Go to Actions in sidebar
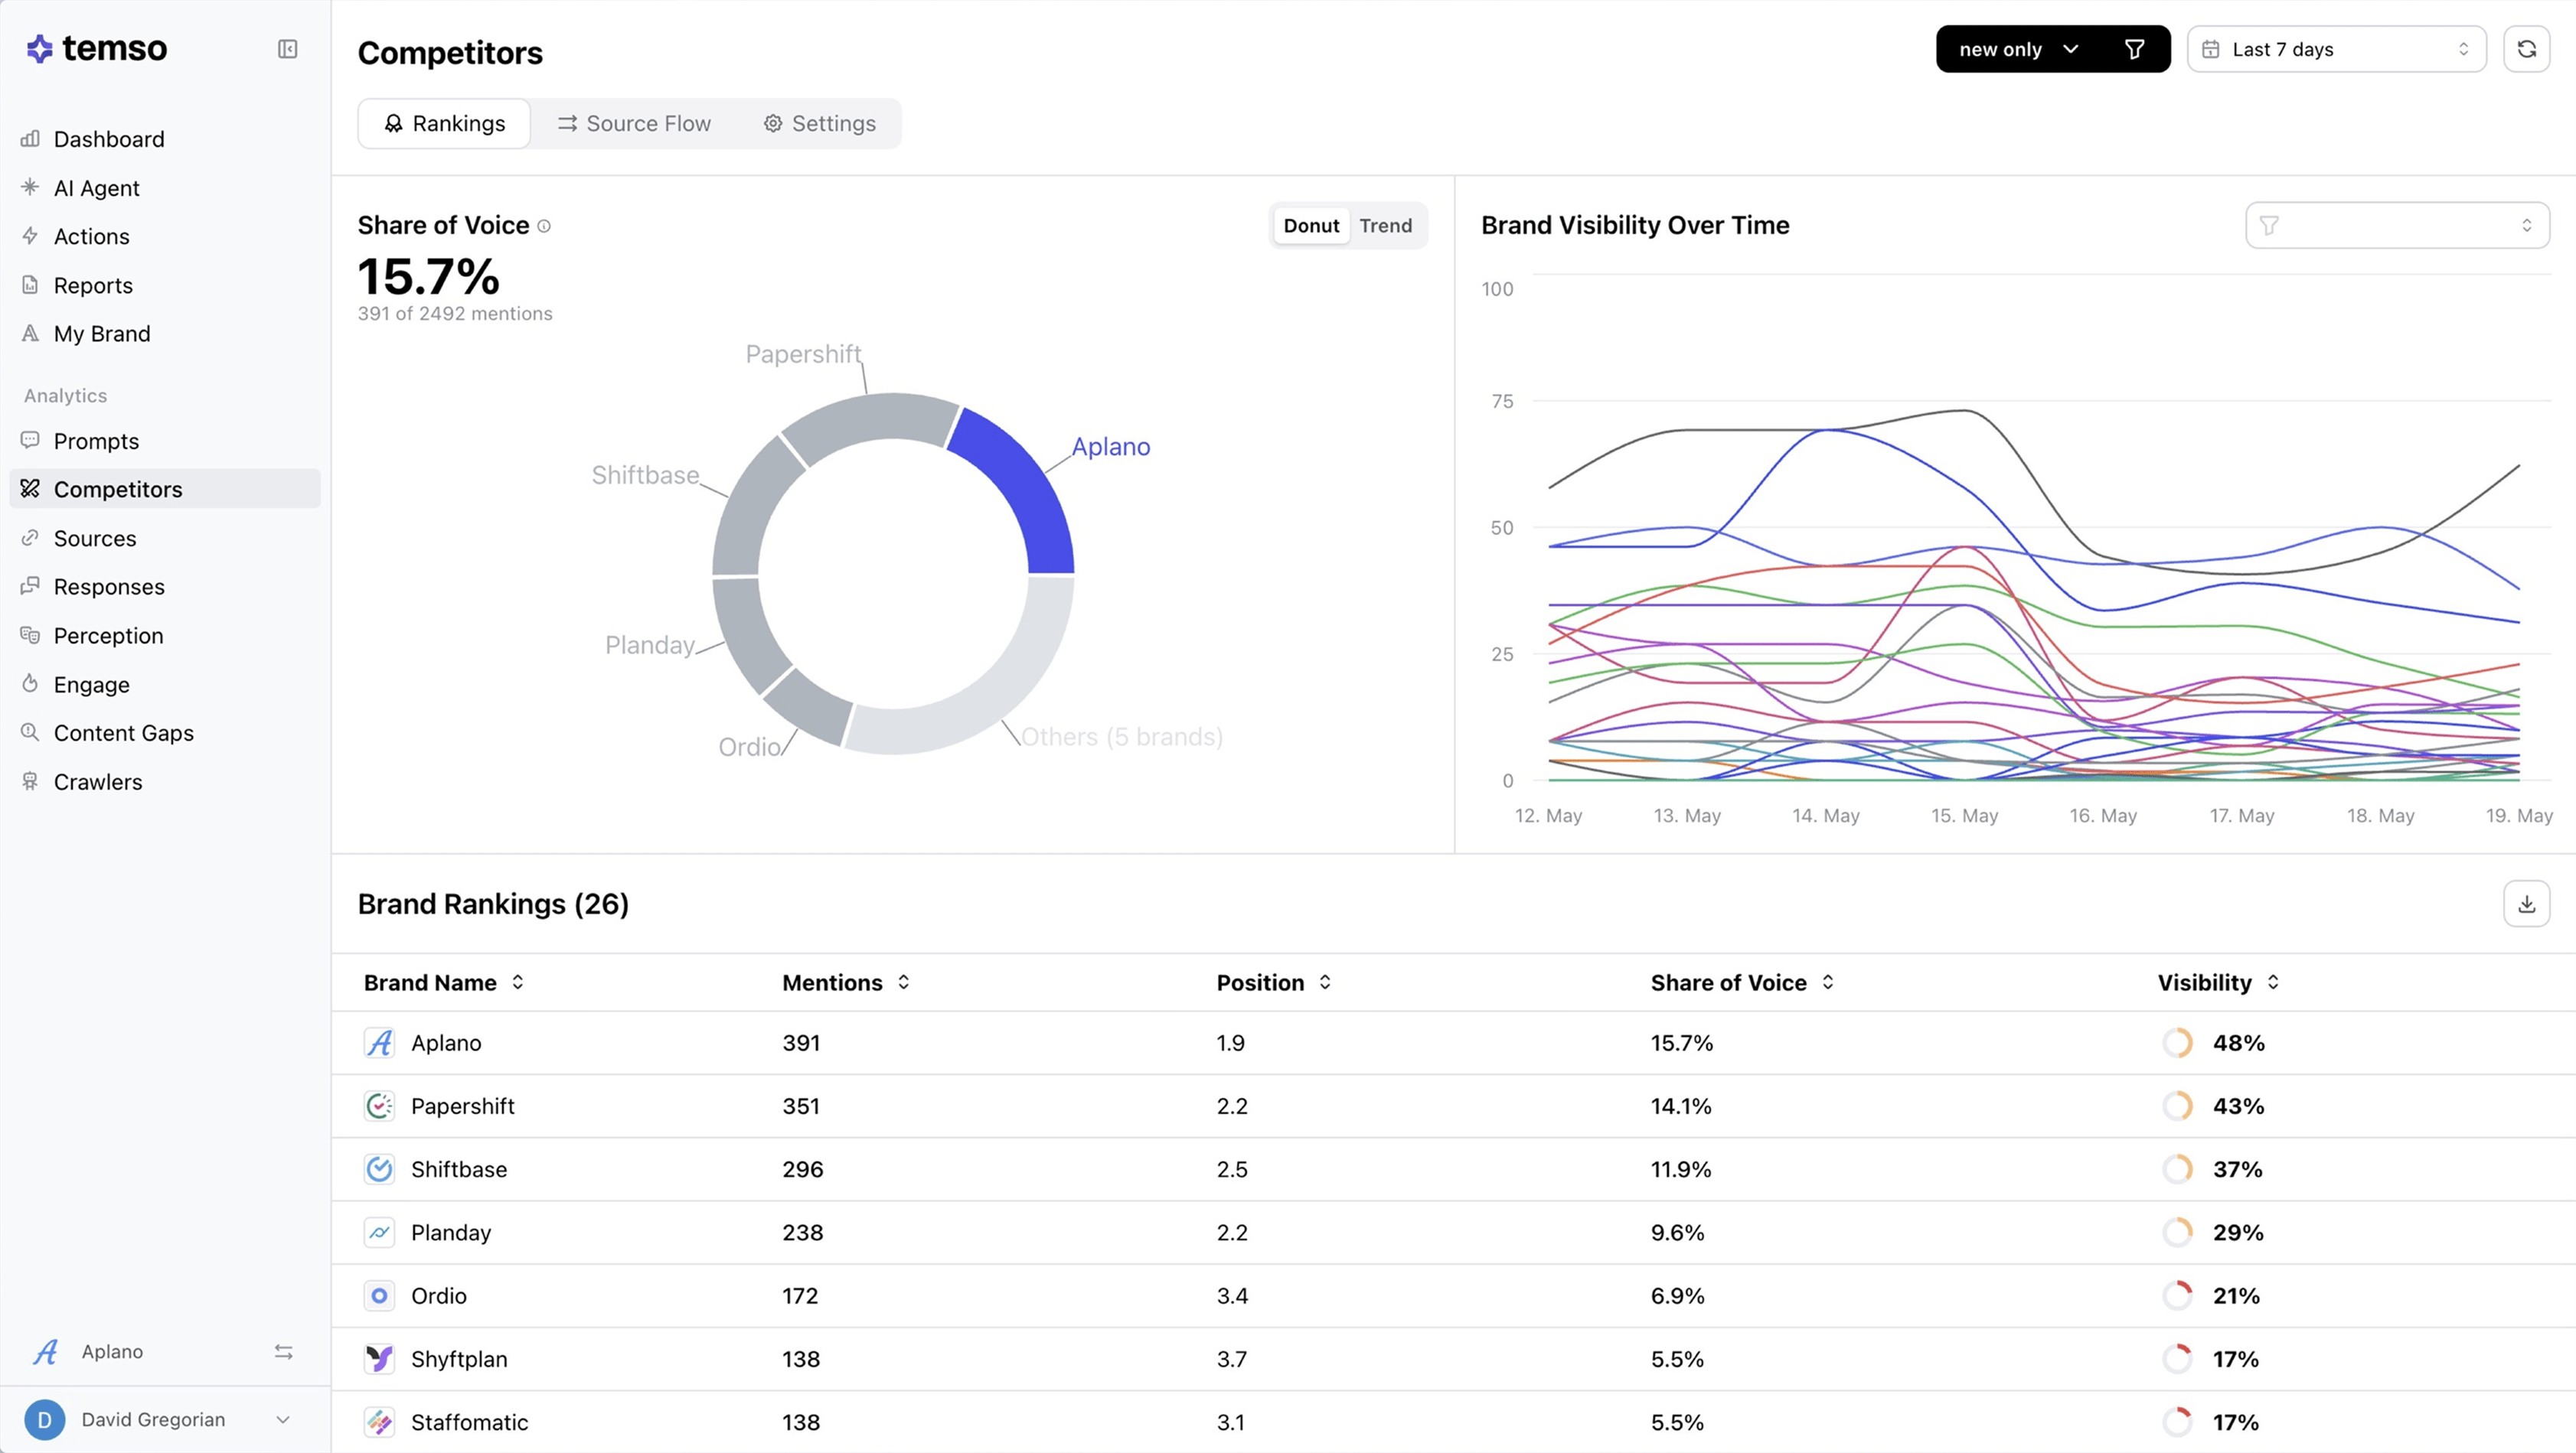 tap(165, 236)
